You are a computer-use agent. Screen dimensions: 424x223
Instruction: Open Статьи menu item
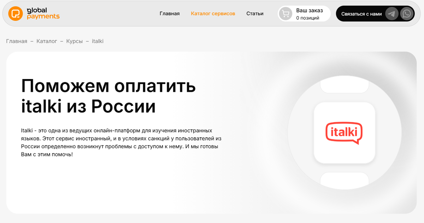(x=255, y=14)
